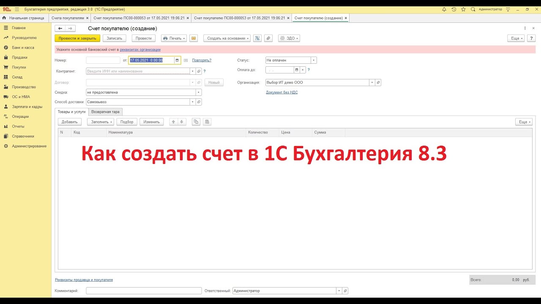
Task: Navigate forward with right arrow
Action: pos(70,28)
